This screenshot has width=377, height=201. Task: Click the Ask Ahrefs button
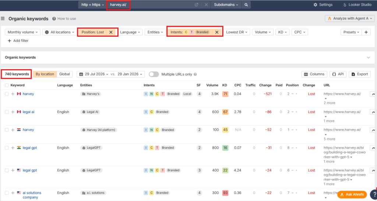click(352, 194)
